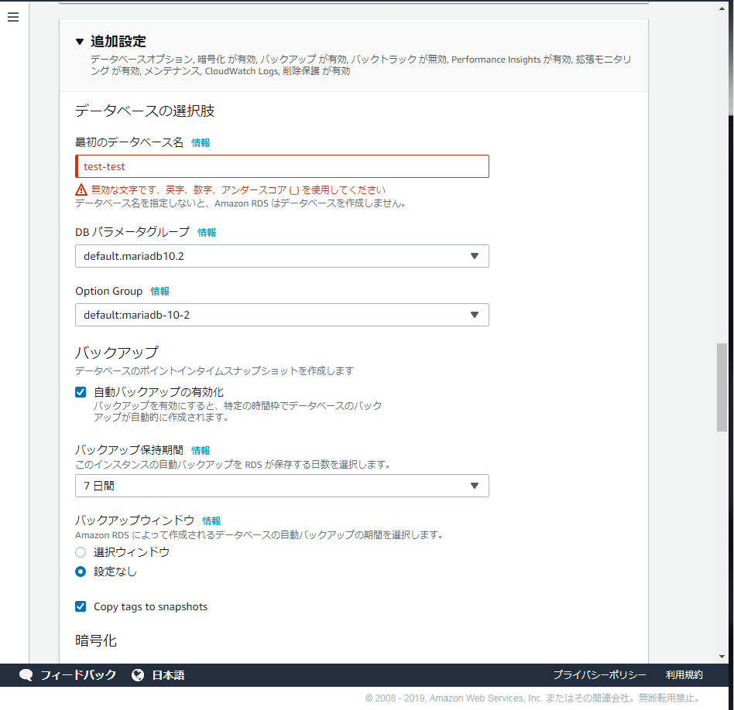Open フィードバック in the footer
This screenshot has width=734, height=710.
pyautogui.click(x=77, y=675)
